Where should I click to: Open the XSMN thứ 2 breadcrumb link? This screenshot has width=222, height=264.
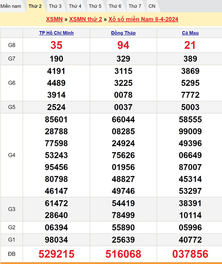click(x=85, y=19)
